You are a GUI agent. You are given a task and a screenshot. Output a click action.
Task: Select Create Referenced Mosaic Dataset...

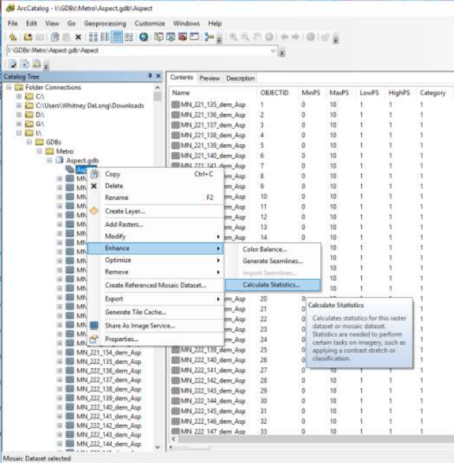click(x=155, y=285)
